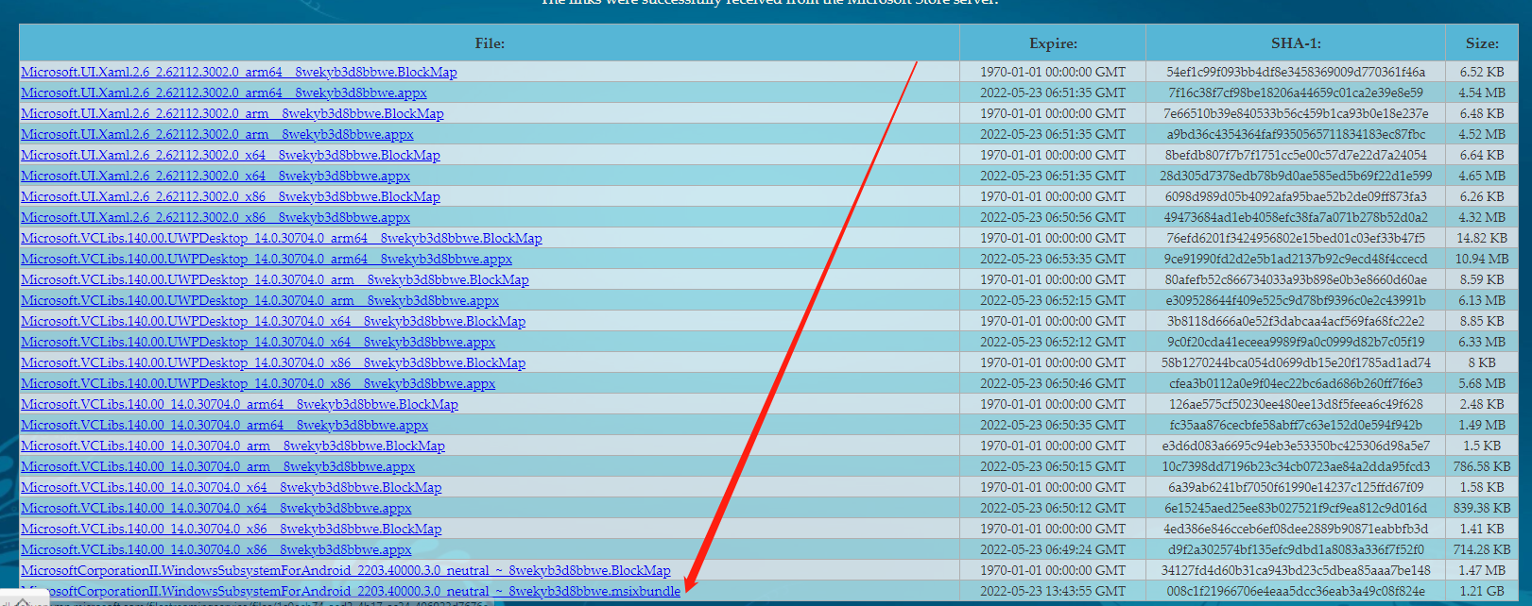The width and height of the screenshot is (1532, 606).
Task: Open VCLibs.140.00 14.0.30704.0 x86 BlockMap link
Action: tap(231, 530)
